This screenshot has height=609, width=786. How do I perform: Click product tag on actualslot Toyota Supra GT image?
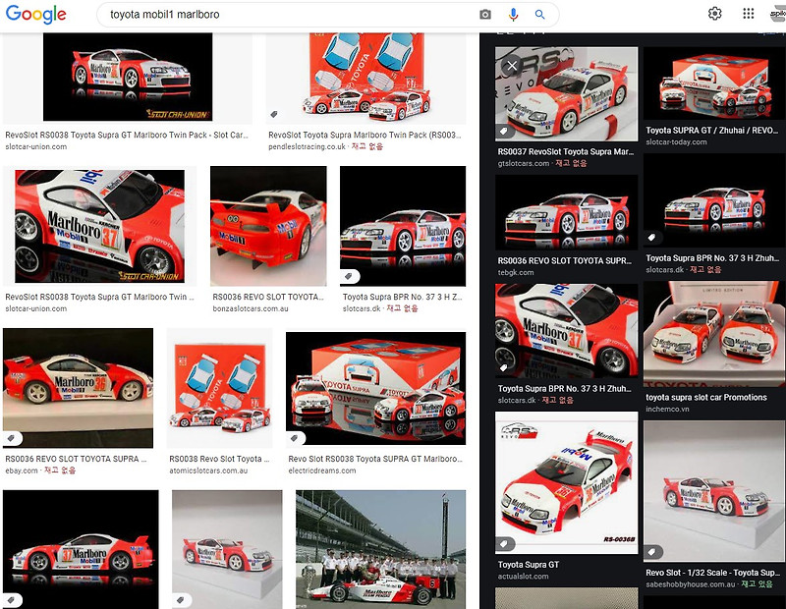[504, 543]
